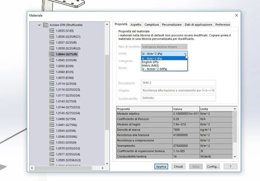
Task: Open the Unità dropdown arrow
Action: tap(185, 54)
